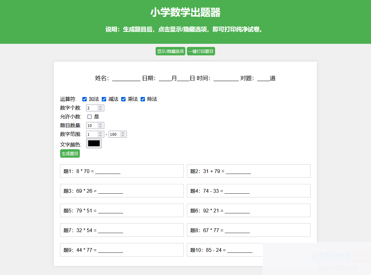
Task: Click the 数字个数 number field
Action: tap(92, 108)
